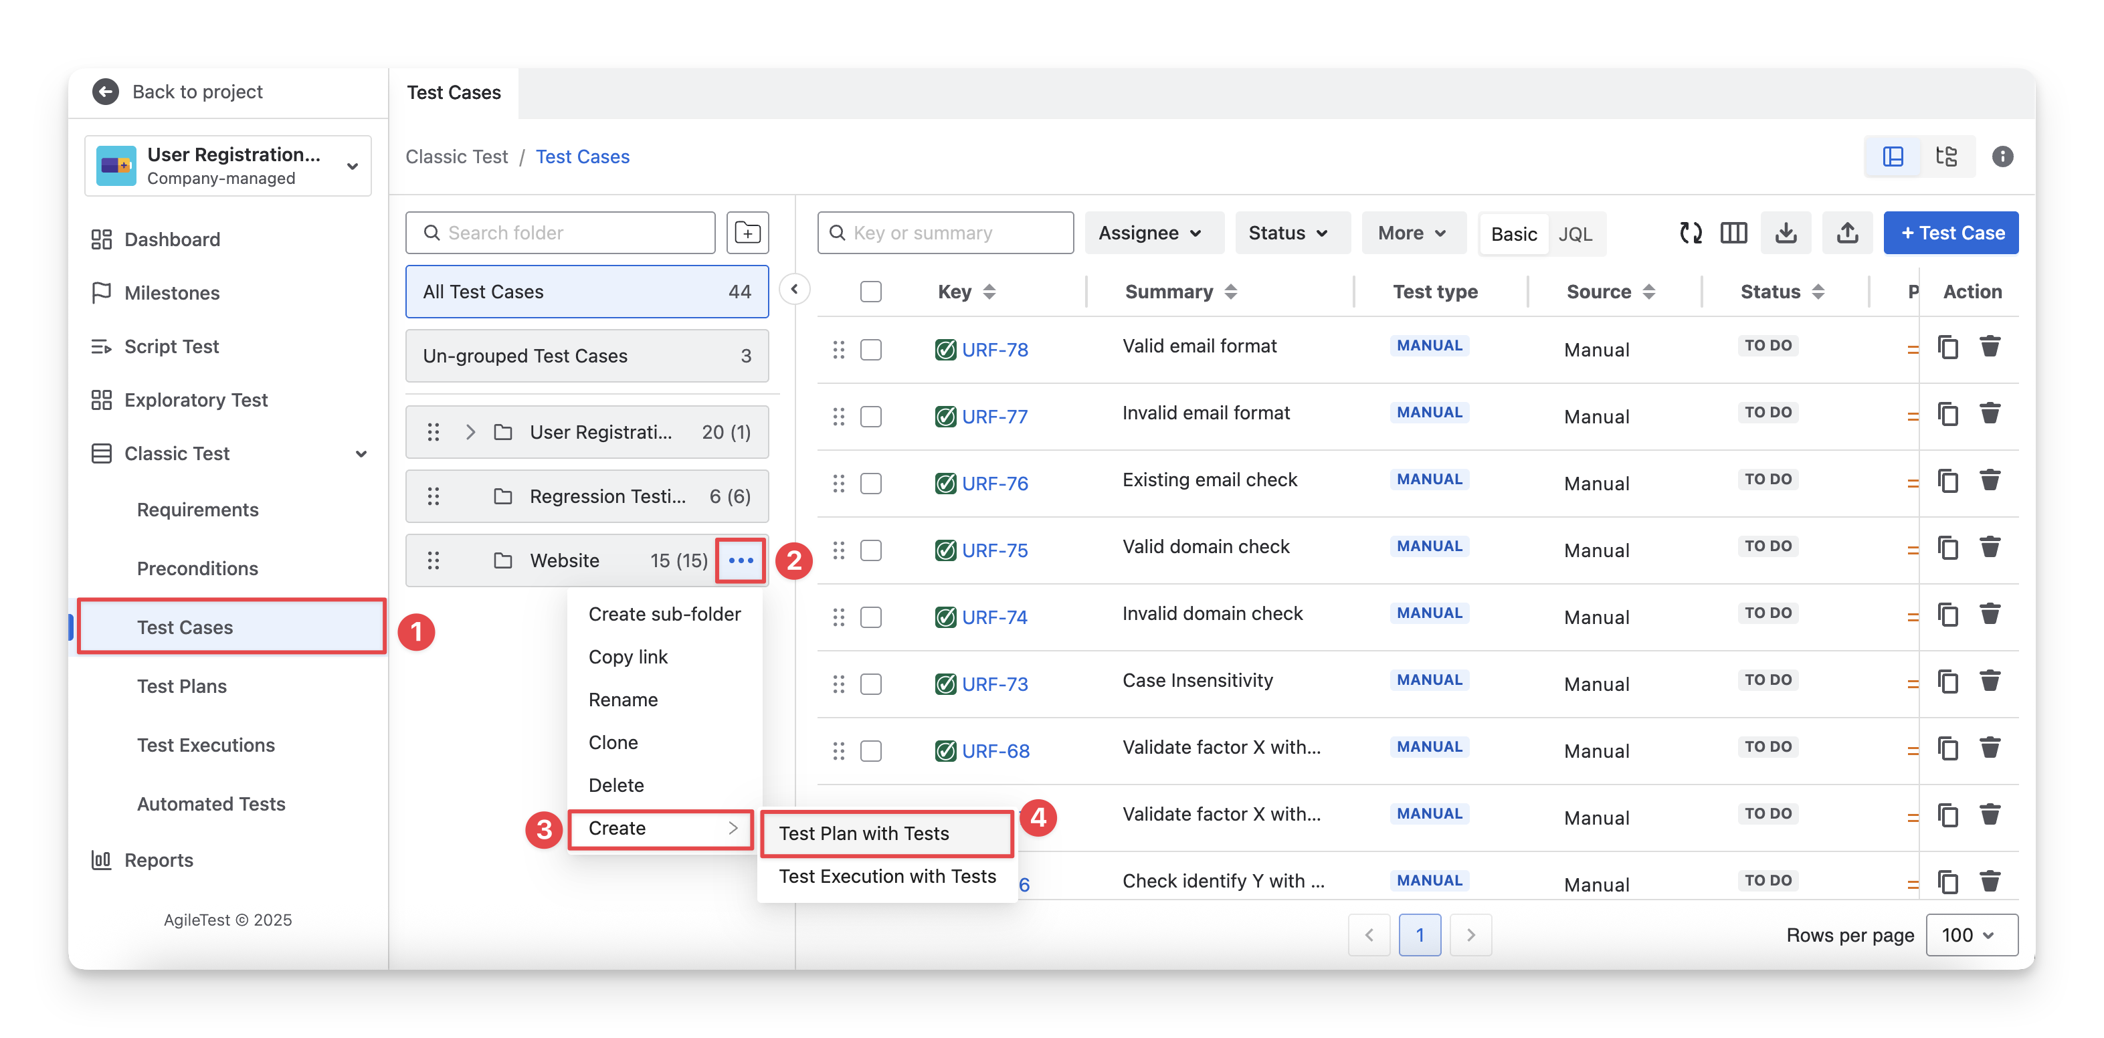The height and width of the screenshot is (1038, 2104).
Task: Open the Rows per page dropdown
Action: 1971,934
